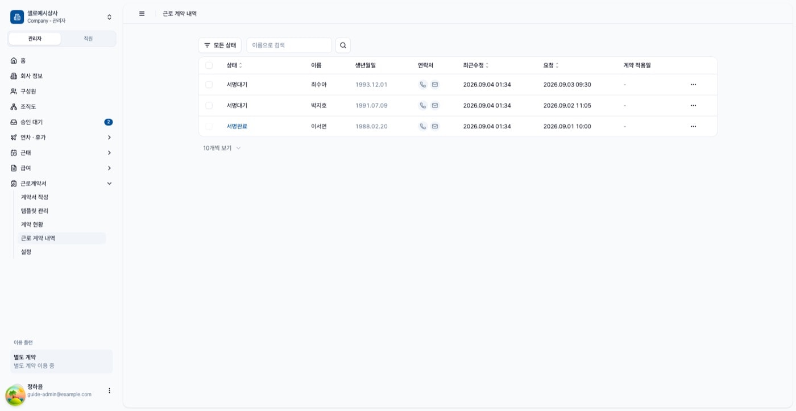
Task: Open the user menu dots beside 정하윤
Action: [109, 391]
